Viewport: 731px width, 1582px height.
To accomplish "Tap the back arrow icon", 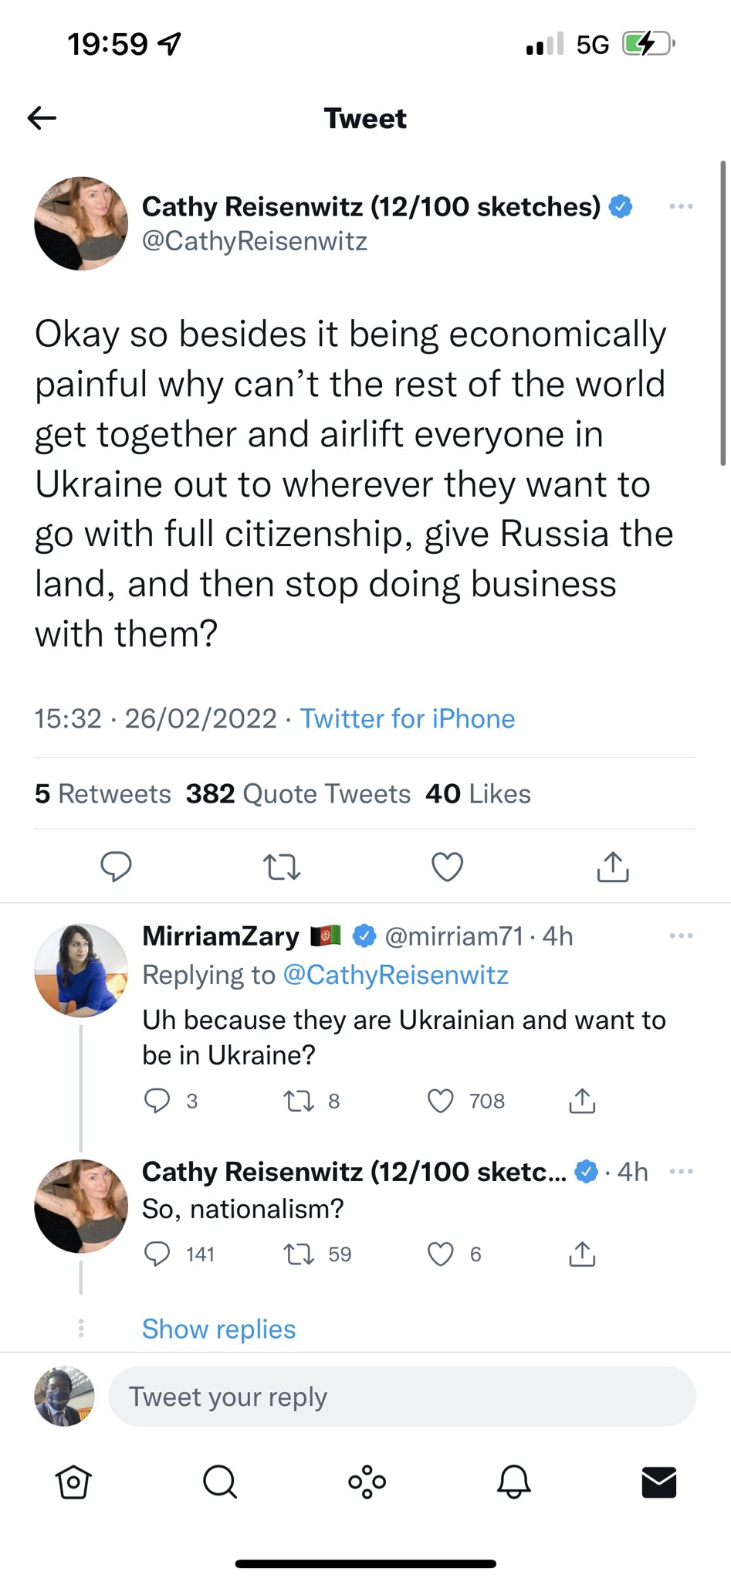I will tap(42, 118).
